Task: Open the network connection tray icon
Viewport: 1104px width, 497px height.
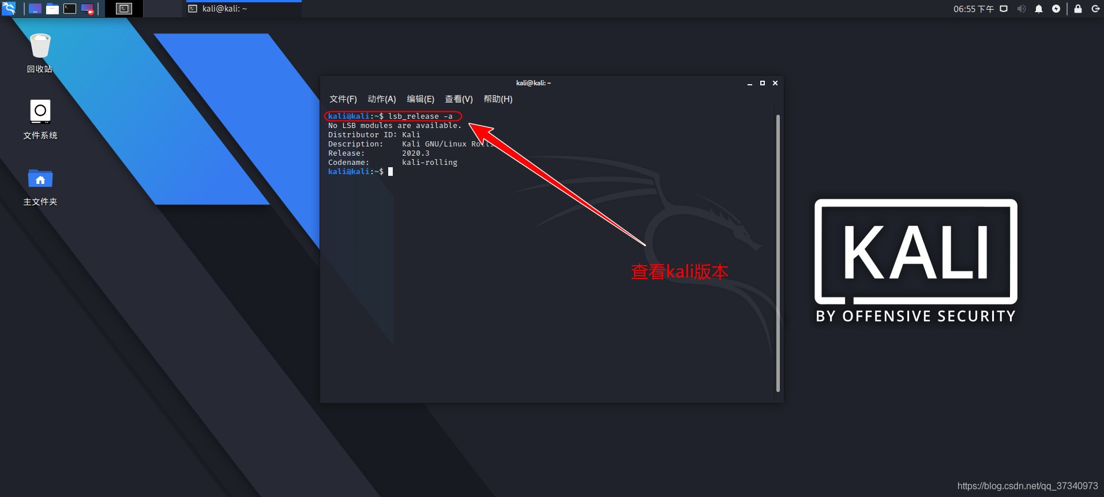Action: pos(1004,9)
